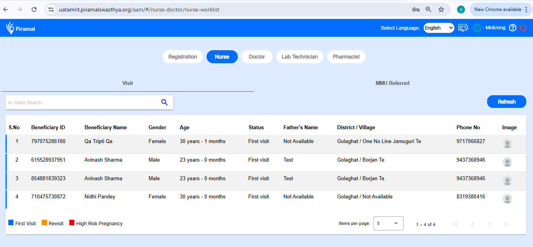Reload the page using browser refresh icon
533x247 pixels.
pyautogui.click(x=34, y=9)
